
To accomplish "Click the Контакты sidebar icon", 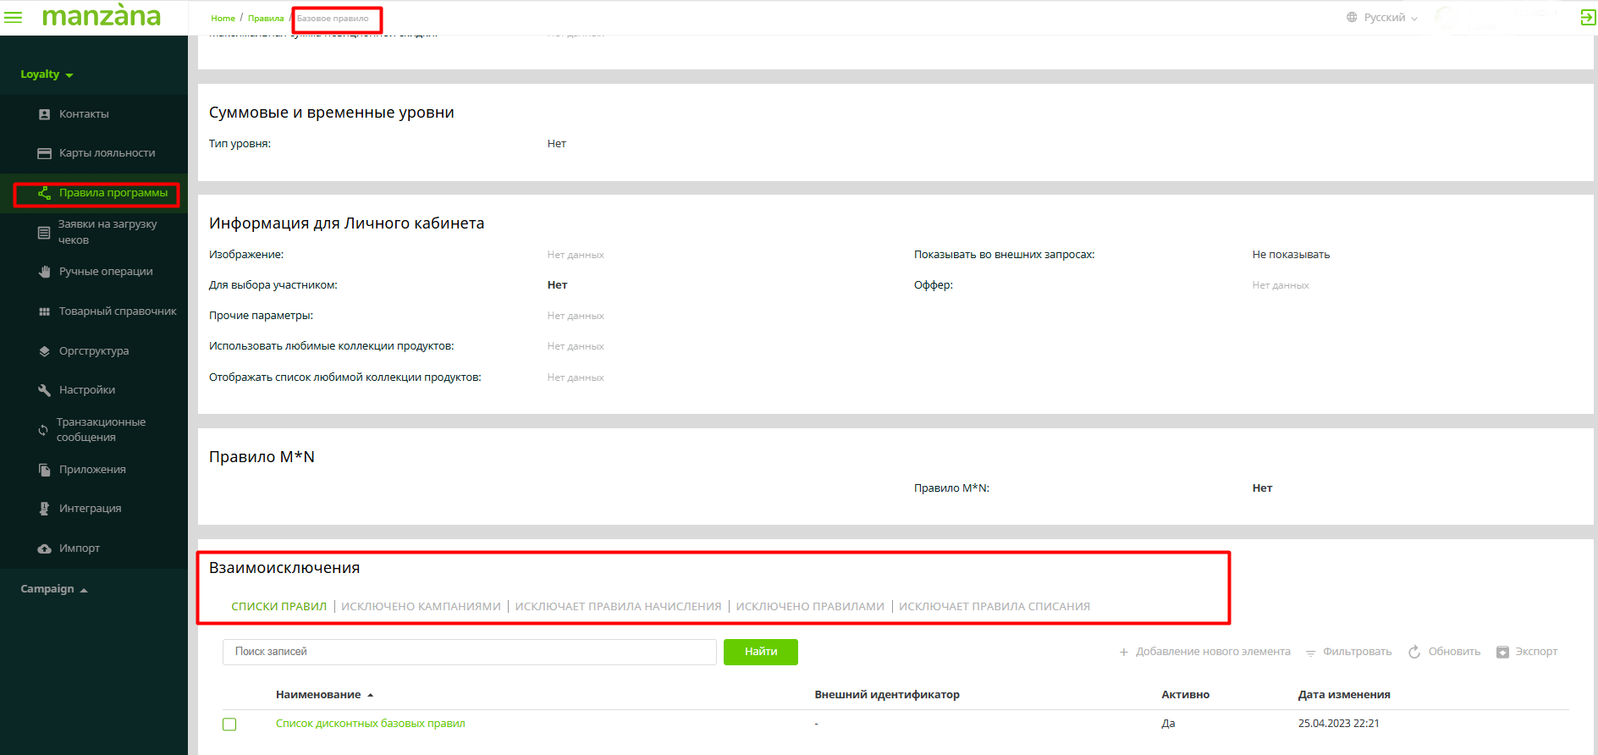I will [x=44, y=114].
